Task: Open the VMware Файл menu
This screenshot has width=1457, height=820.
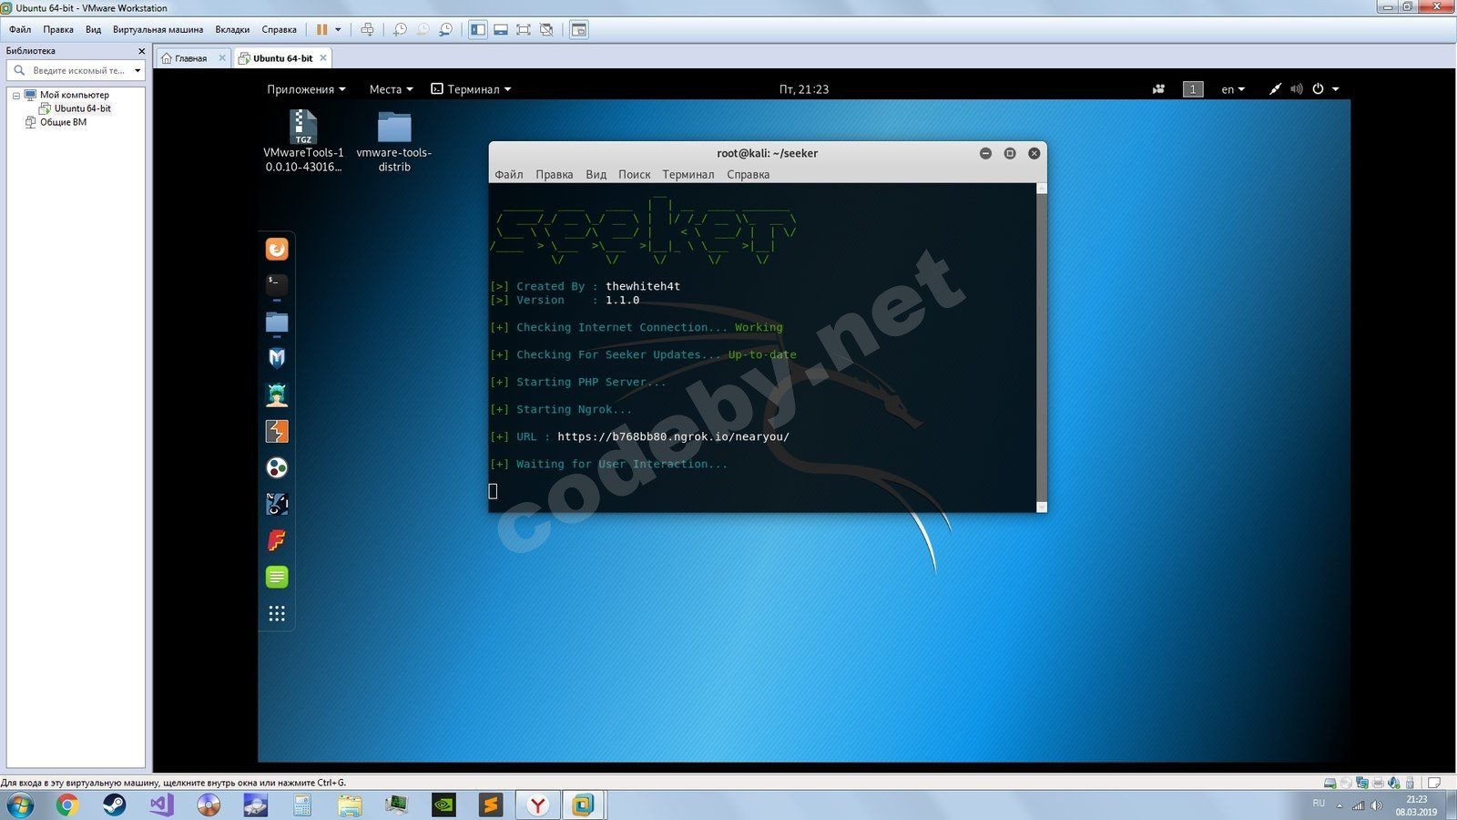Action: tap(20, 29)
